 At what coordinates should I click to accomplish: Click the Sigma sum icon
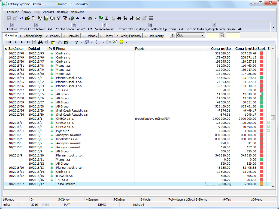point(107,18)
